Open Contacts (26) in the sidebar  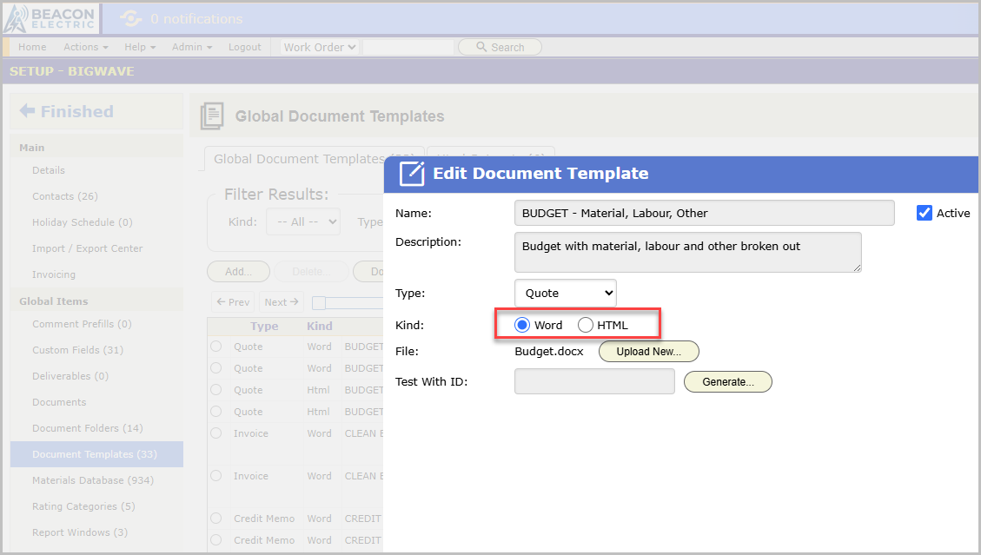[65, 196]
